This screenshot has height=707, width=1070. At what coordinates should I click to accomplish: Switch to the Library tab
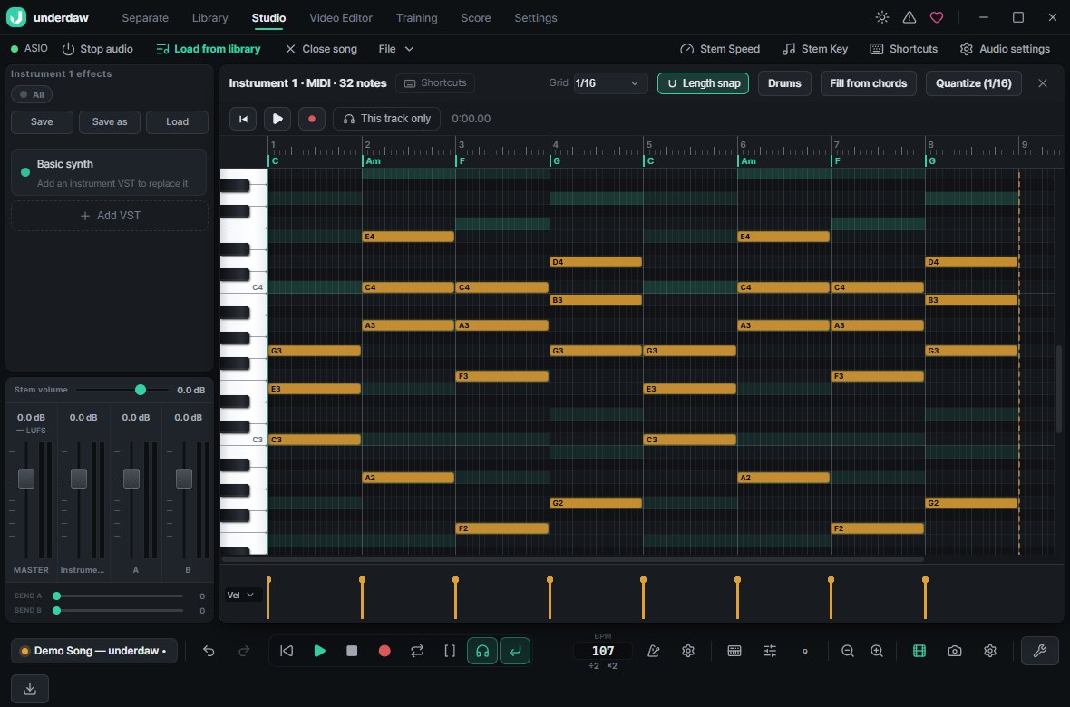pyautogui.click(x=209, y=18)
